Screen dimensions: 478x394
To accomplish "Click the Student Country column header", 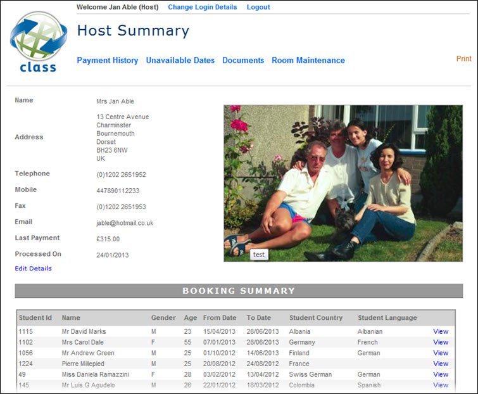I will pyautogui.click(x=315, y=317).
